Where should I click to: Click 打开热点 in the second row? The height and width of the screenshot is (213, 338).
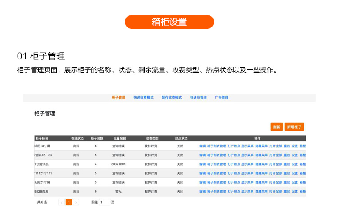point(233,155)
